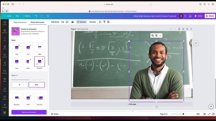The image size is (216, 121).
Task: Go back Home from the editor
Action: pyautogui.click(x=8, y=16)
